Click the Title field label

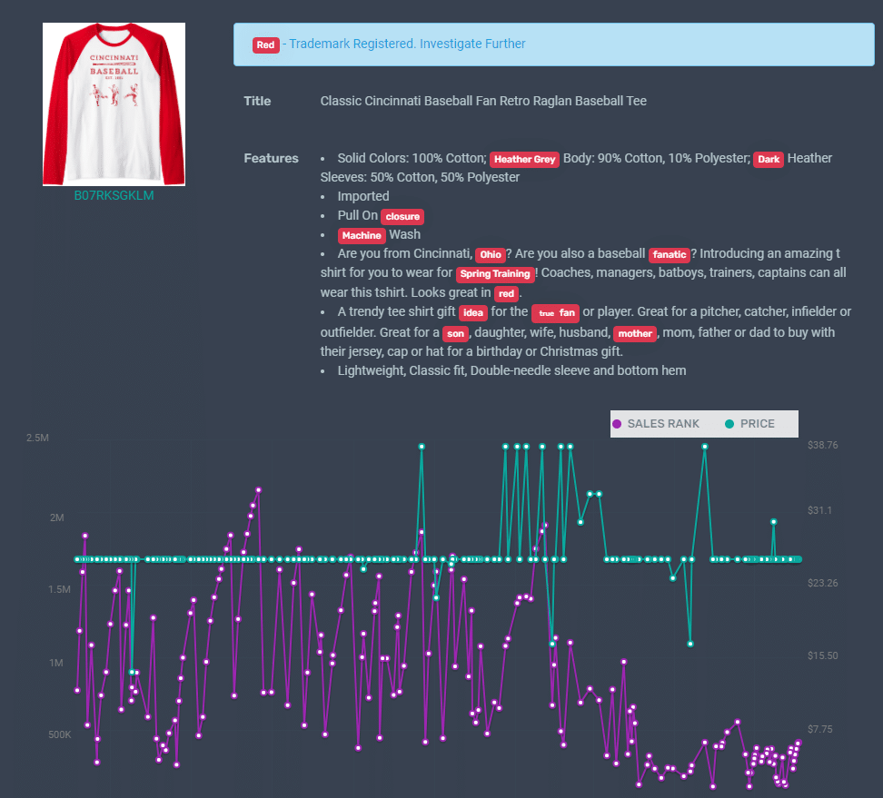(257, 101)
